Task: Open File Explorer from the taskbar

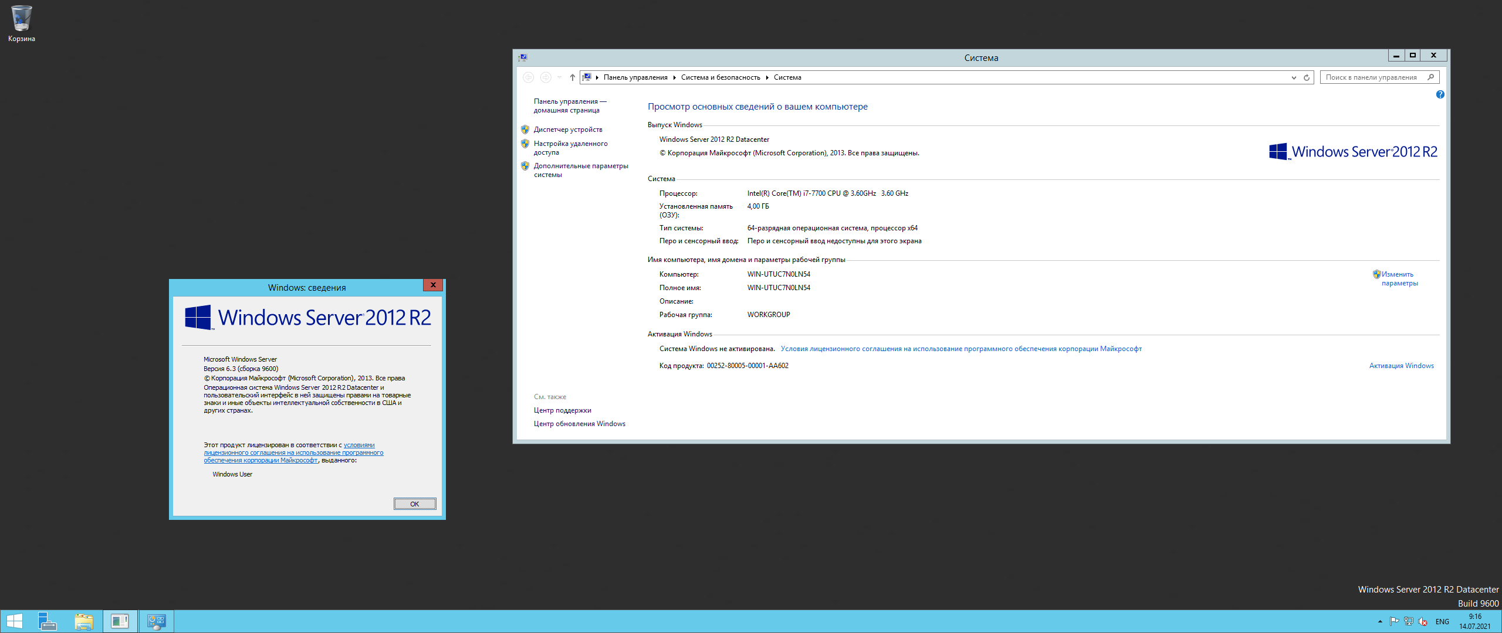Action: click(x=84, y=621)
